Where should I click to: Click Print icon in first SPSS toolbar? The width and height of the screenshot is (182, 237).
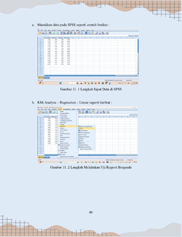[x=46, y=33]
